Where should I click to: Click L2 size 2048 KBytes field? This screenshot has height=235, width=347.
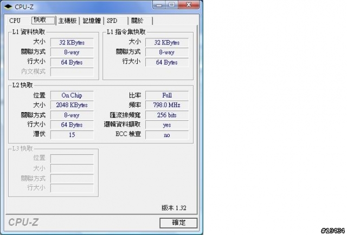(72, 105)
